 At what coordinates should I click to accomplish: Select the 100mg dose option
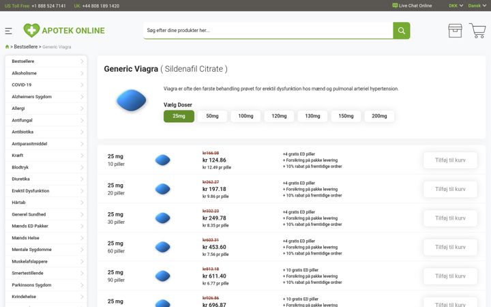(245, 116)
